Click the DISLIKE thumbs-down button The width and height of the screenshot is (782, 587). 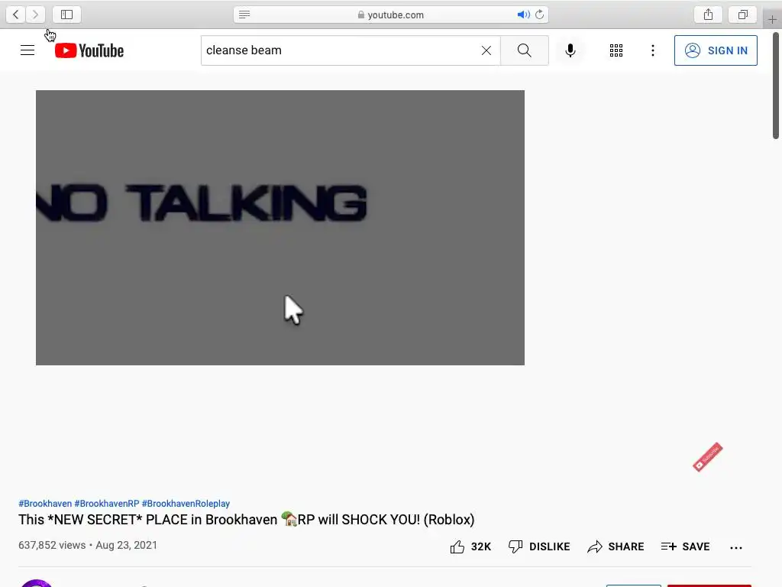tap(538, 546)
